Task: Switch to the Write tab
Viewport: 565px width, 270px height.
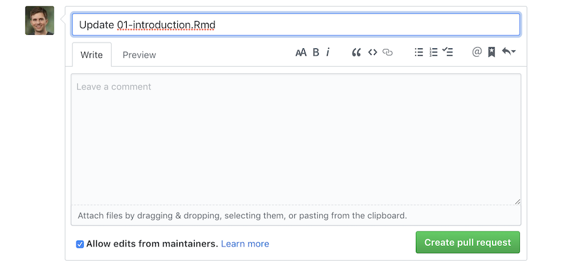Action: point(92,55)
